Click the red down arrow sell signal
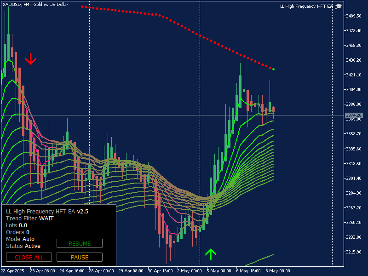The height and width of the screenshot is (276, 368). coord(31,59)
